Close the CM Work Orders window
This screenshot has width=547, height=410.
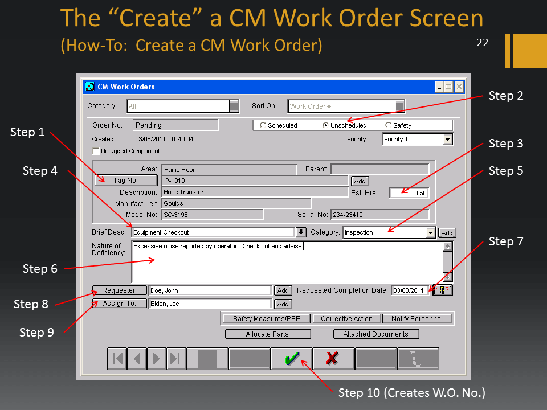(459, 87)
